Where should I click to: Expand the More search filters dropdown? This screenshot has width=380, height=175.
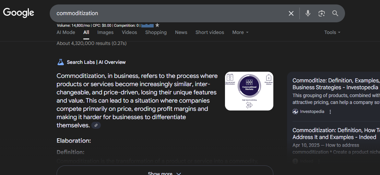click(x=240, y=32)
